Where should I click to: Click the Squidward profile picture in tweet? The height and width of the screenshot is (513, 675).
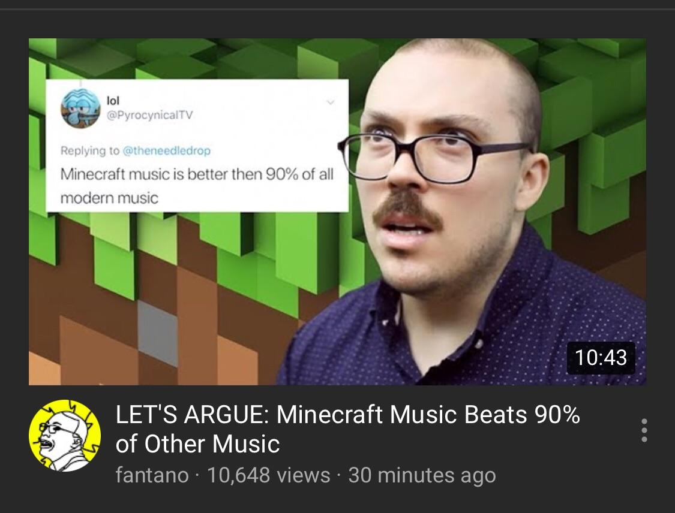click(80, 108)
